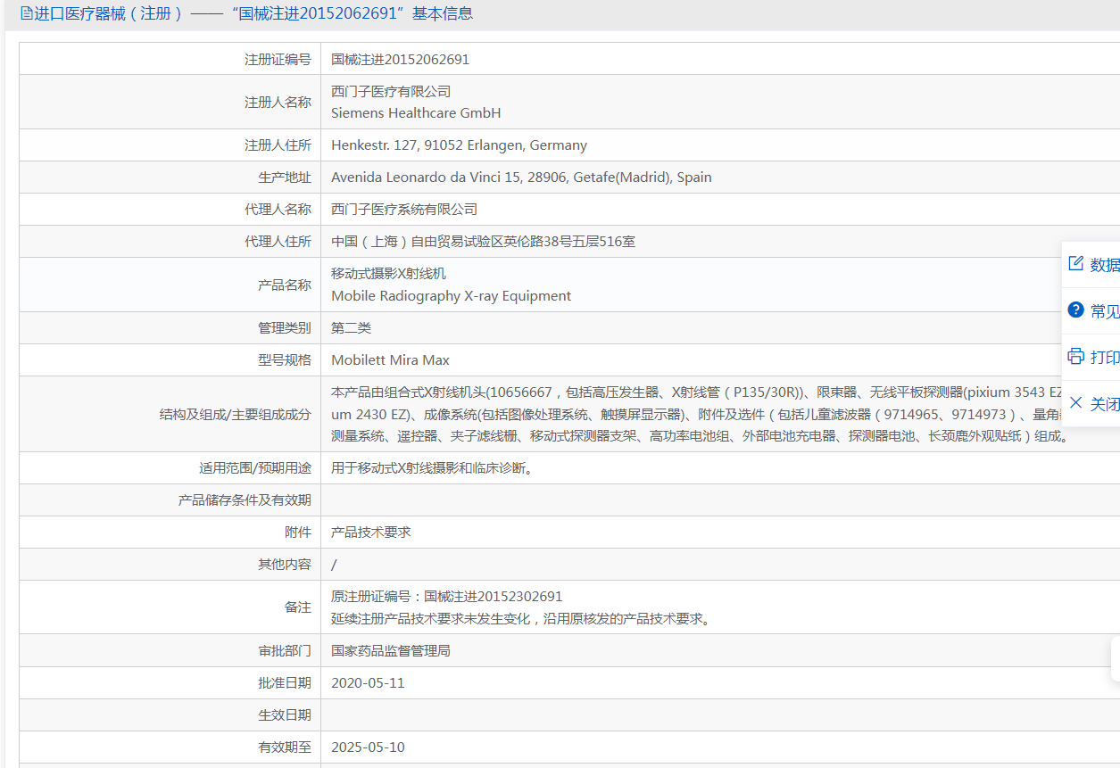Click the 批准日期 label cell
This screenshot has height=768, width=1120.
pyautogui.click(x=170, y=683)
